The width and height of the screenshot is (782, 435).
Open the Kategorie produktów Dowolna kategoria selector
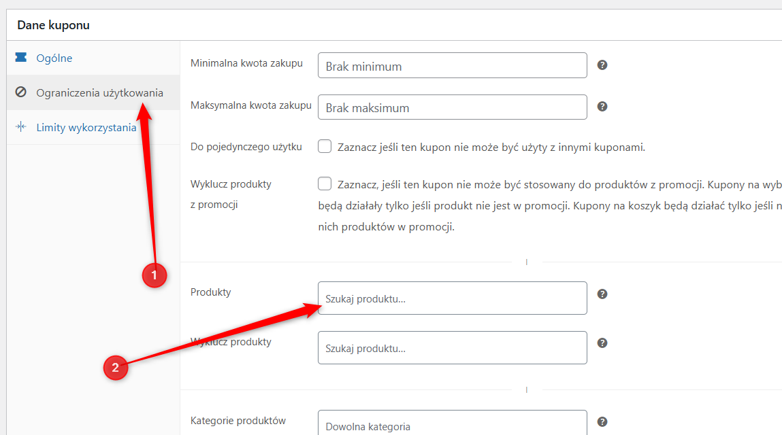click(453, 423)
